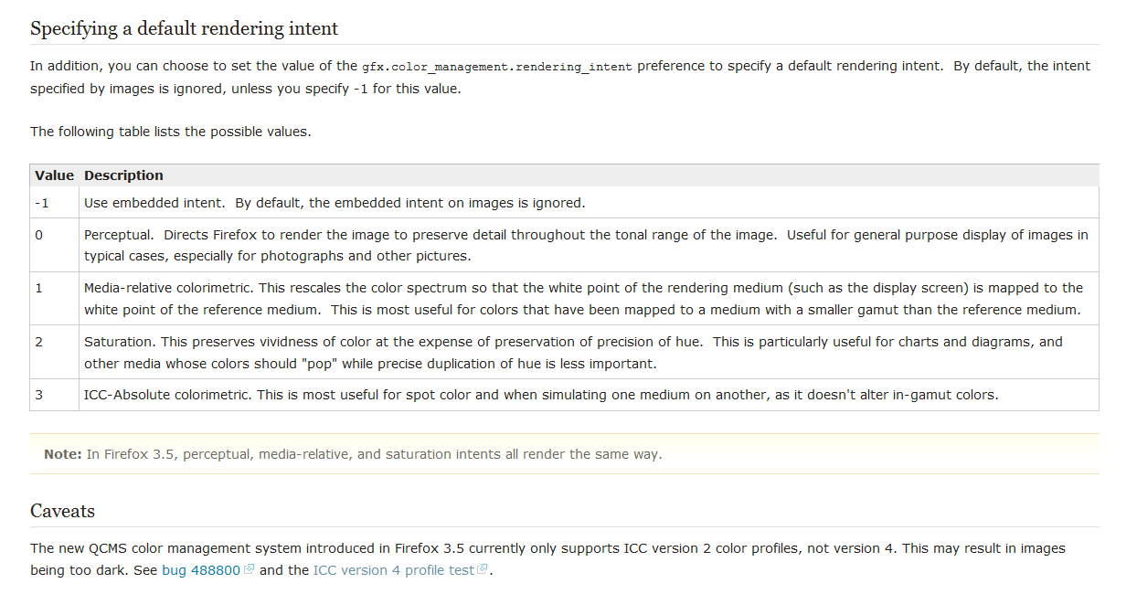Select the table cell with value 3
The width and height of the screenshot is (1137, 594).
point(54,395)
